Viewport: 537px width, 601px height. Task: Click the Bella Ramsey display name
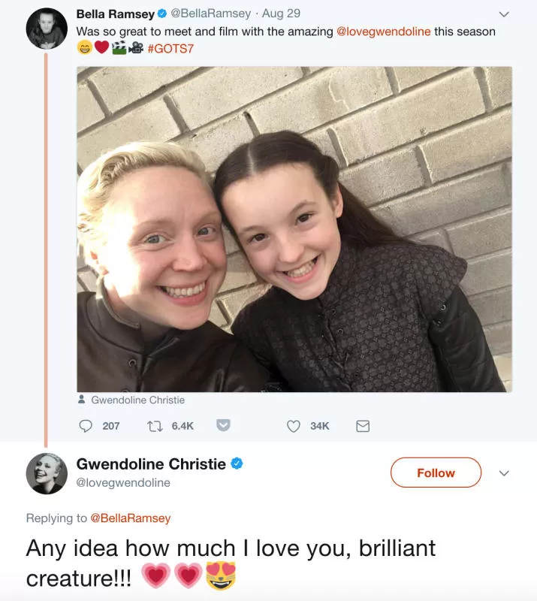pyautogui.click(x=115, y=14)
